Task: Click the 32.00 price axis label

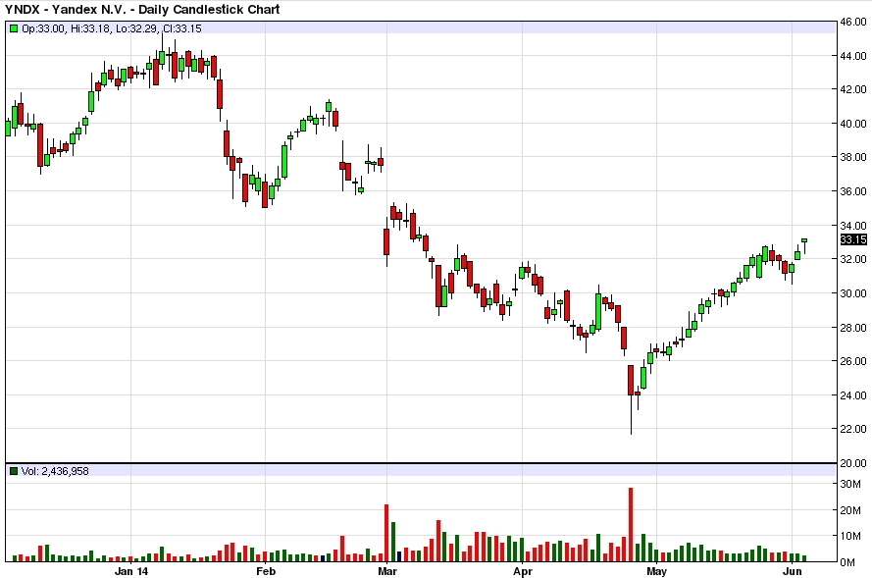Action: (853, 259)
